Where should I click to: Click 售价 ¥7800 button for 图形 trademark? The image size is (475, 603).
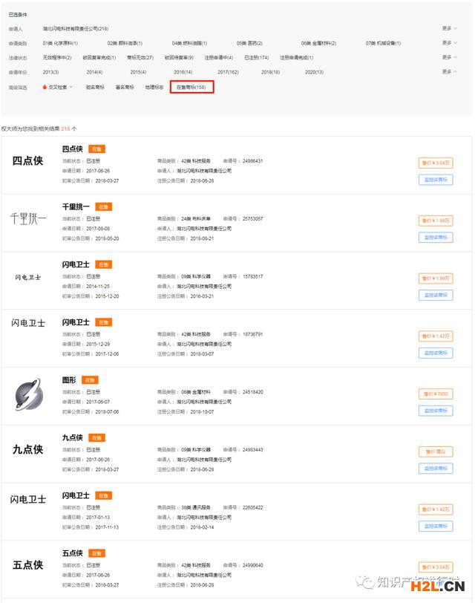coord(436,394)
